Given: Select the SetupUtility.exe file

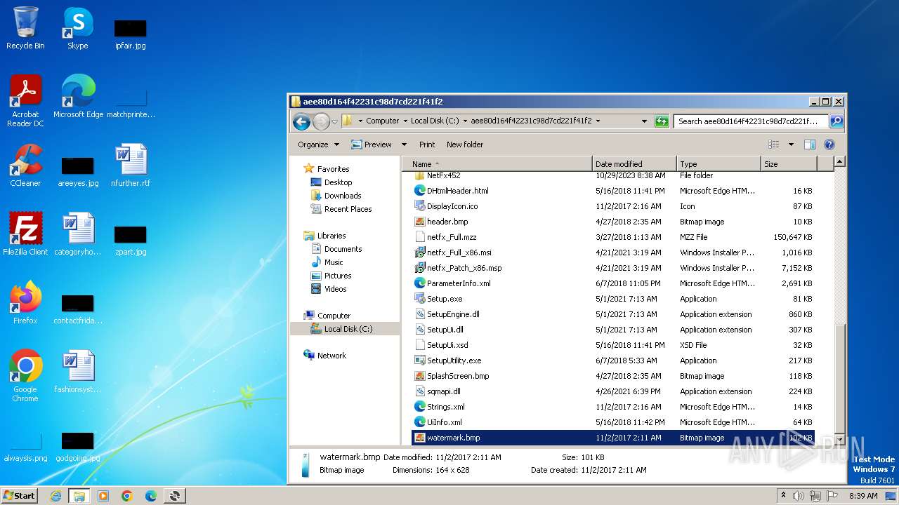Looking at the screenshot, I should (x=612, y=361).
